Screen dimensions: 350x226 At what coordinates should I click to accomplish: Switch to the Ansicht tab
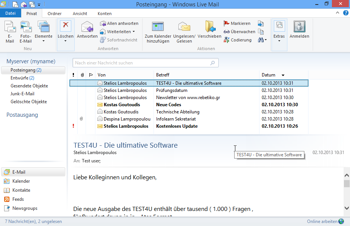point(80,14)
